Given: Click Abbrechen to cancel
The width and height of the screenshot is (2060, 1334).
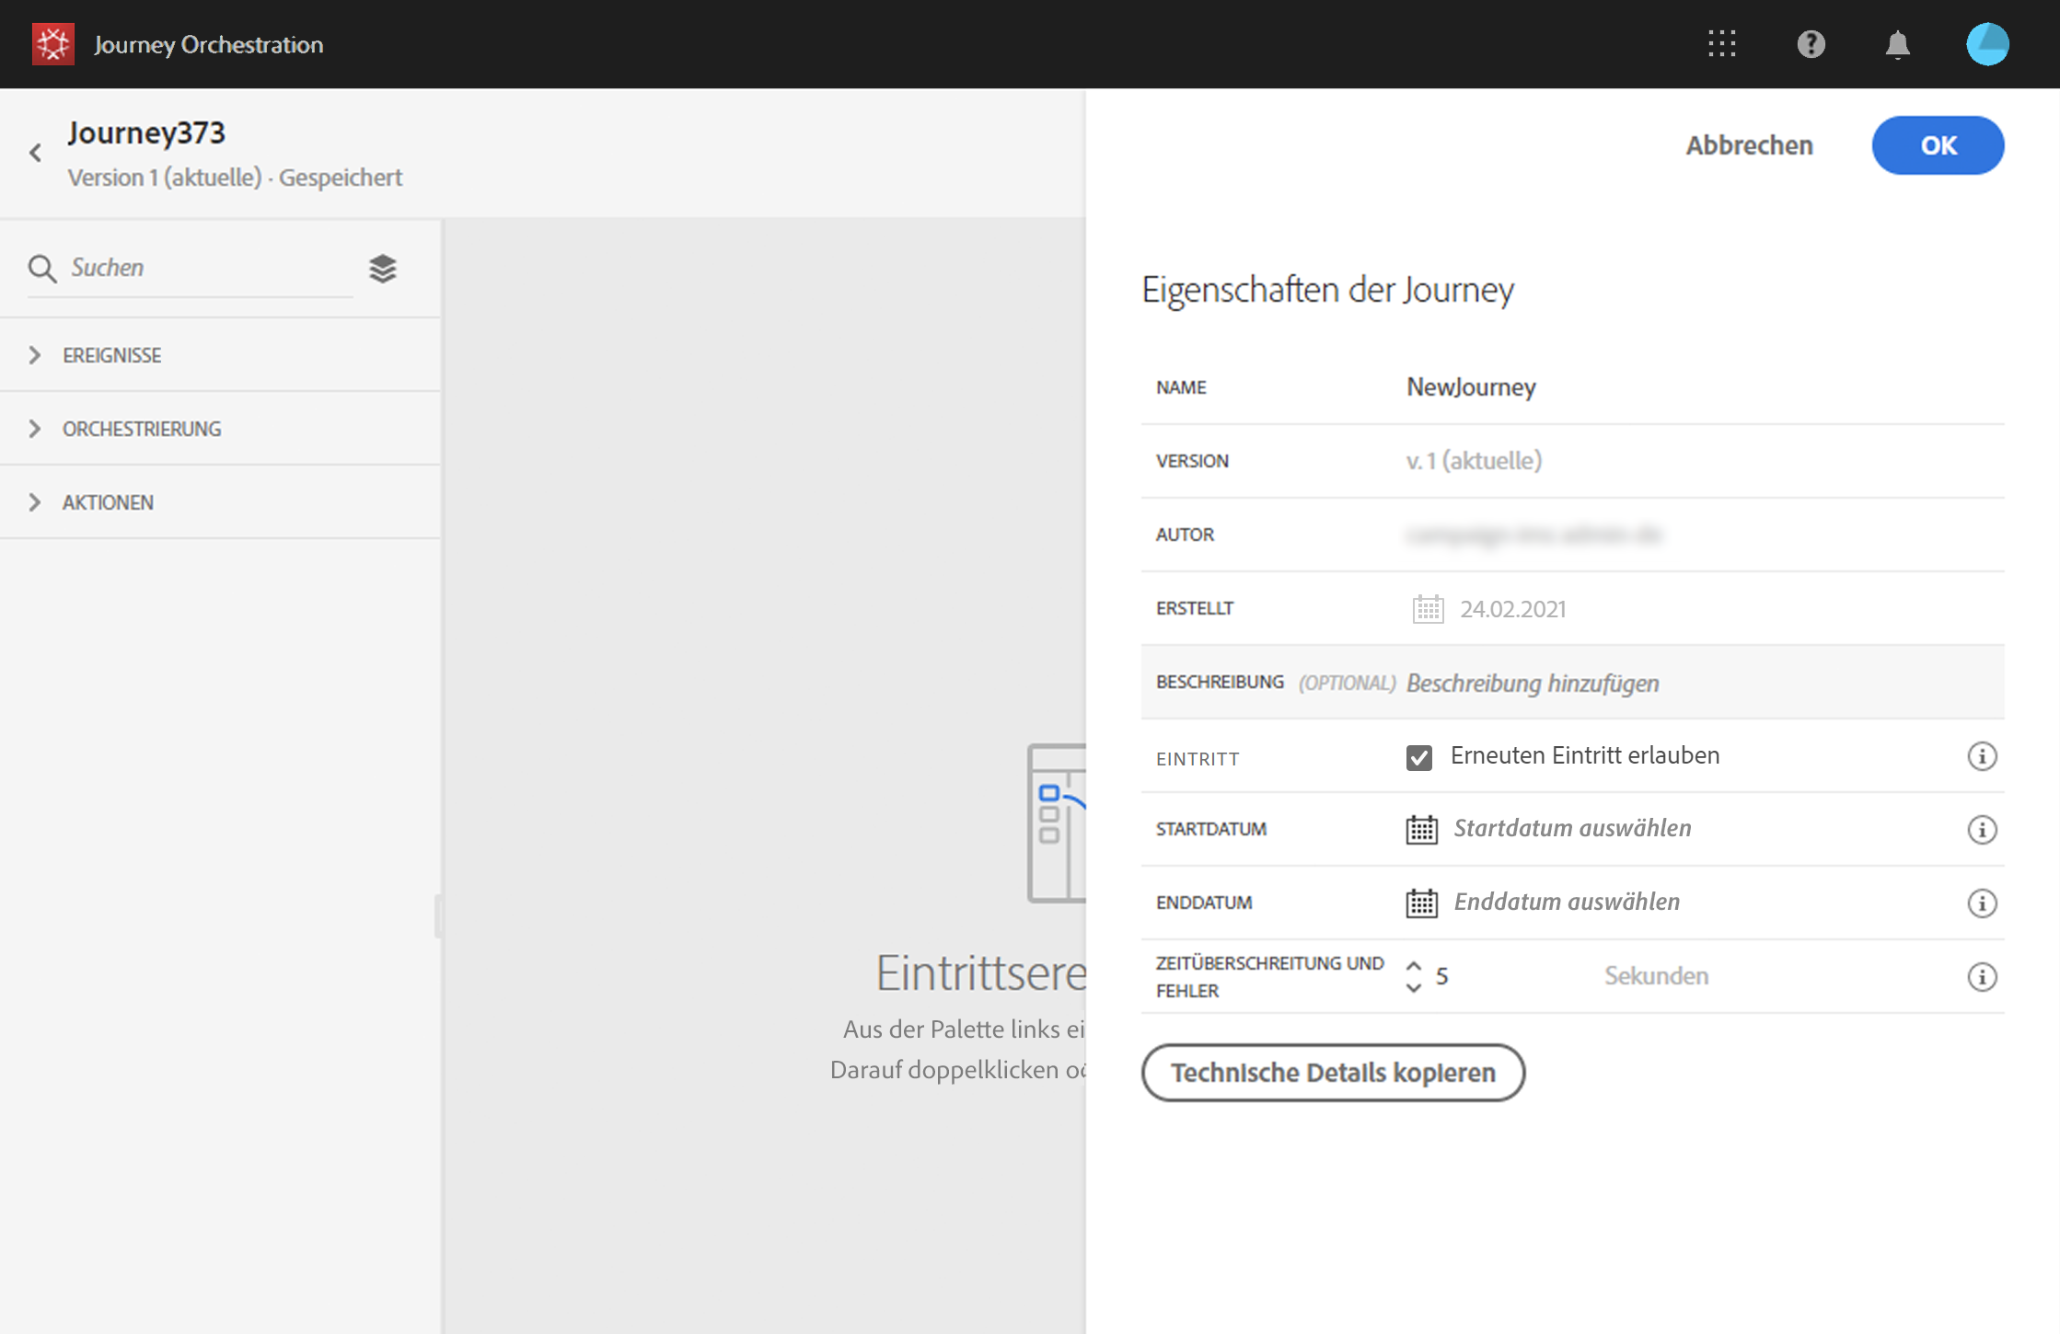Looking at the screenshot, I should click(1749, 145).
